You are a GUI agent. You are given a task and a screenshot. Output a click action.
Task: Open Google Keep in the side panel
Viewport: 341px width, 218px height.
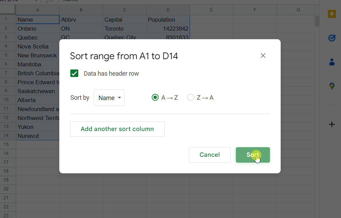[332, 14]
